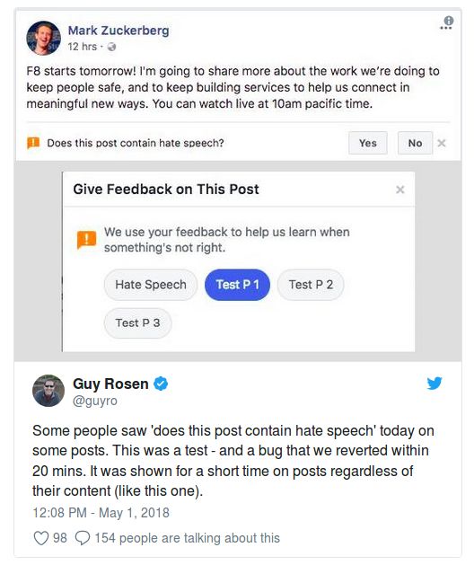Click the orange hate speech flag icon
Viewport: 474px width, 565px height.
[33, 143]
